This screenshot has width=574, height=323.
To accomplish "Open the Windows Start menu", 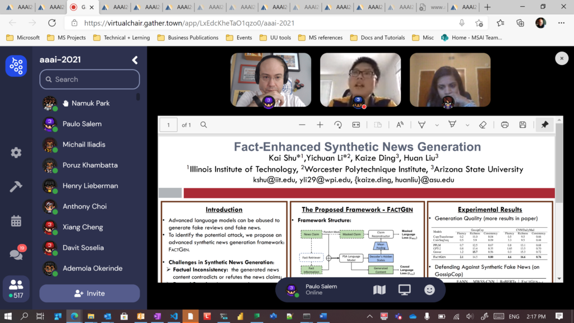I will point(8,316).
